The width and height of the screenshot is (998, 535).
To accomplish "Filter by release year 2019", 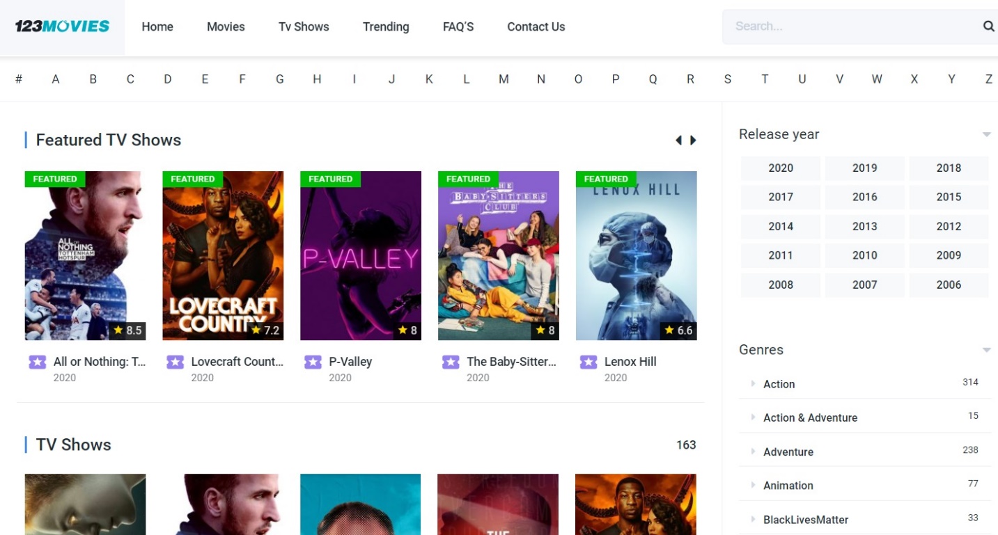I will pyautogui.click(x=865, y=168).
